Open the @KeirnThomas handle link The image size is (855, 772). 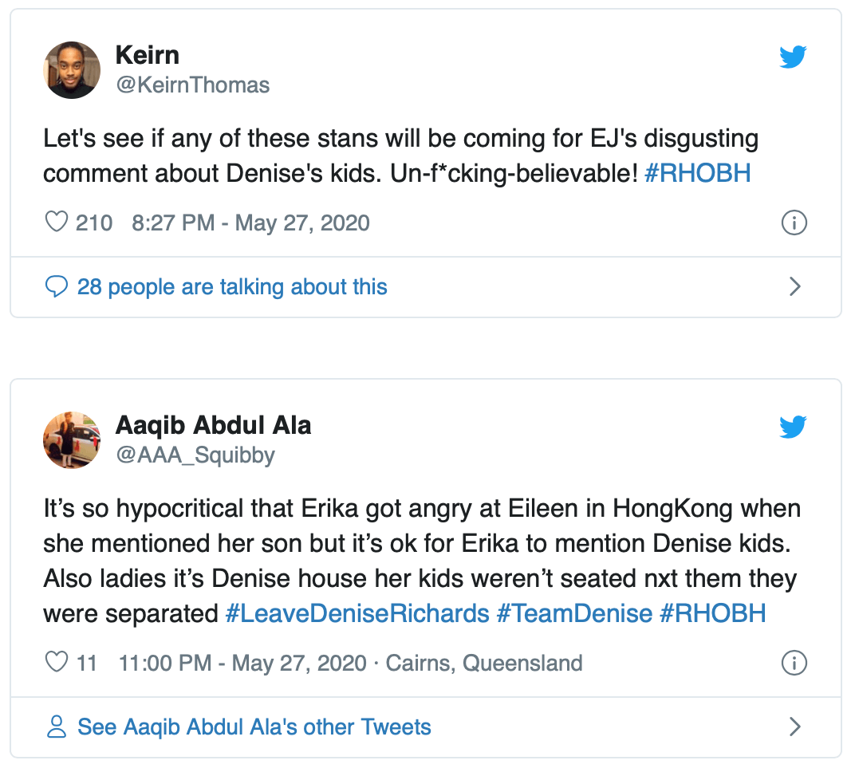click(x=192, y=85)
